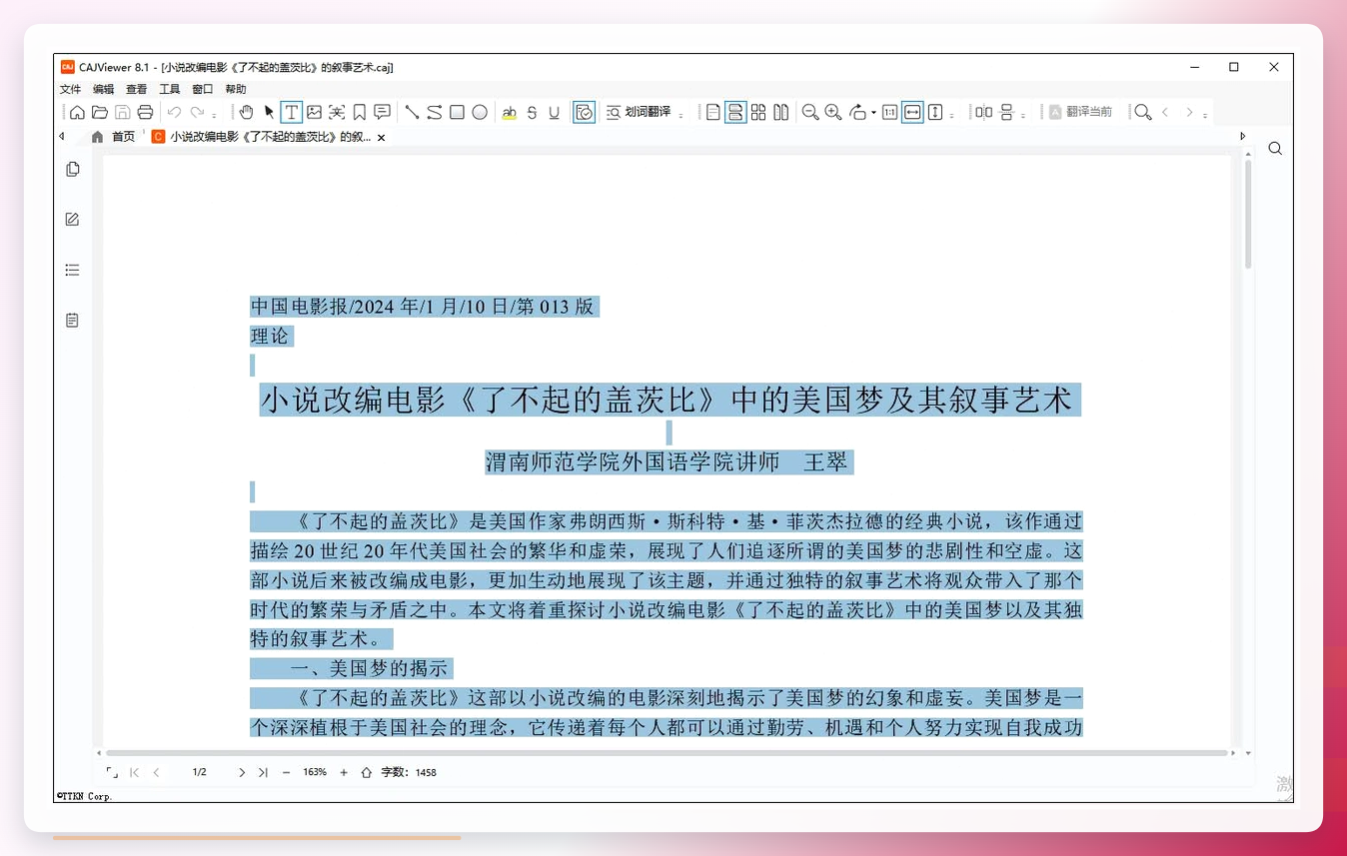Open the 工具 menu

point(170,89)
